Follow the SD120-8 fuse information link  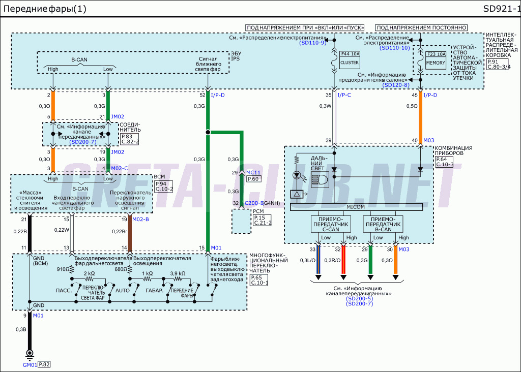point(395,85)
